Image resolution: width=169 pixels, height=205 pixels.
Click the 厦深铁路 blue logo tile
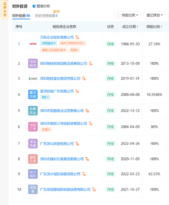point(33,94)
